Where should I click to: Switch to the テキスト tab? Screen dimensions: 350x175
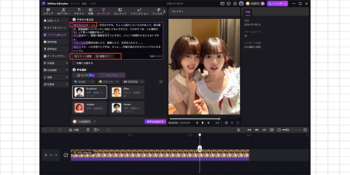pos(79,11)
